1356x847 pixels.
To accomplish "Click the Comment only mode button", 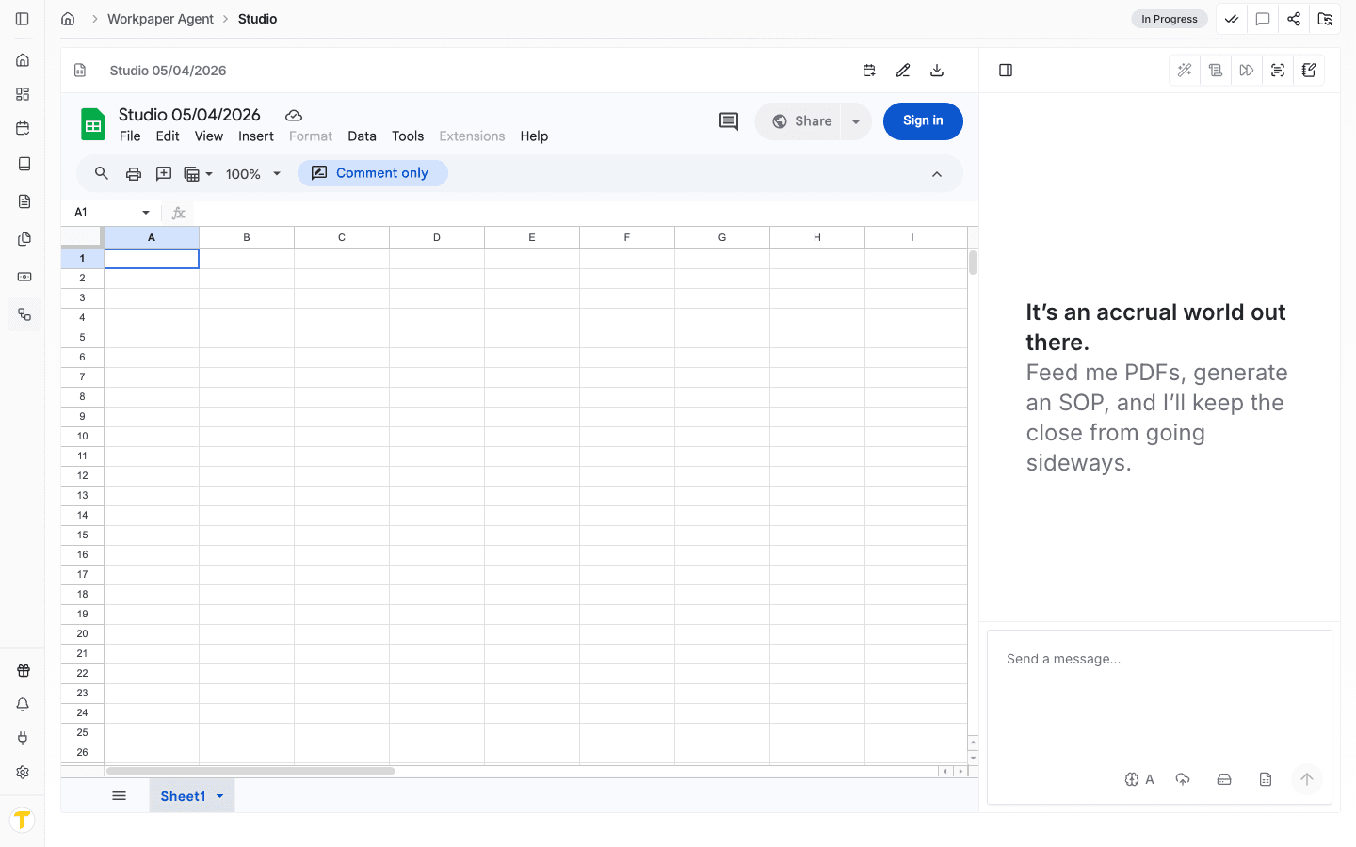I will [x=373, y=173].
